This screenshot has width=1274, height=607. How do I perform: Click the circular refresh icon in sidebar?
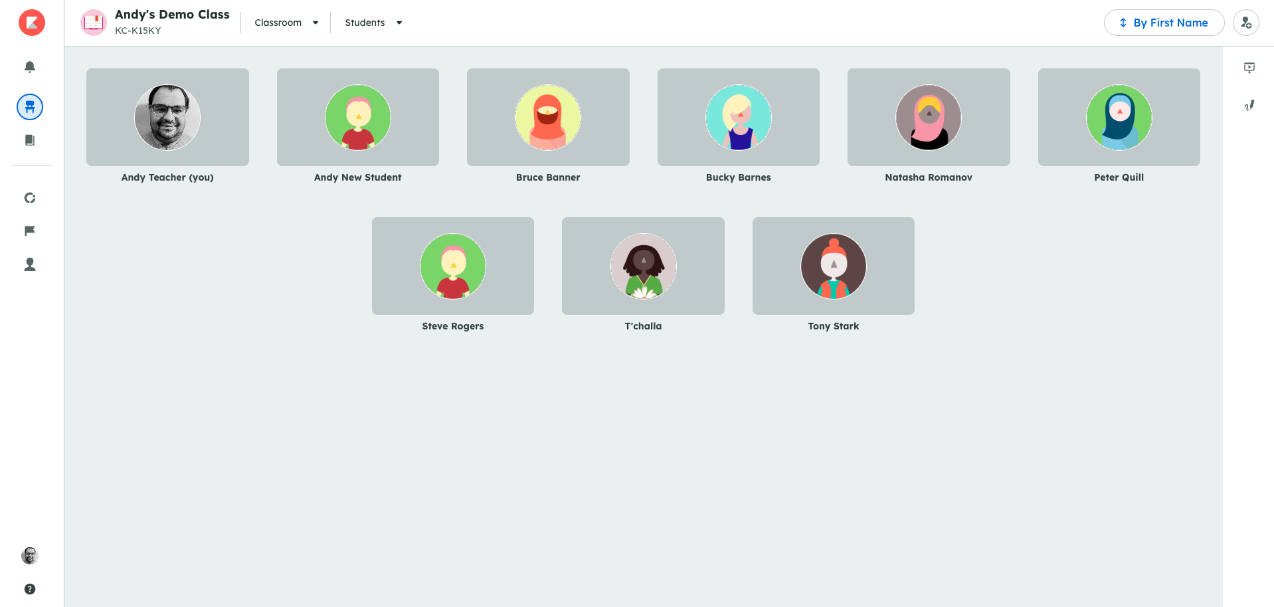[x=30, y=198]
